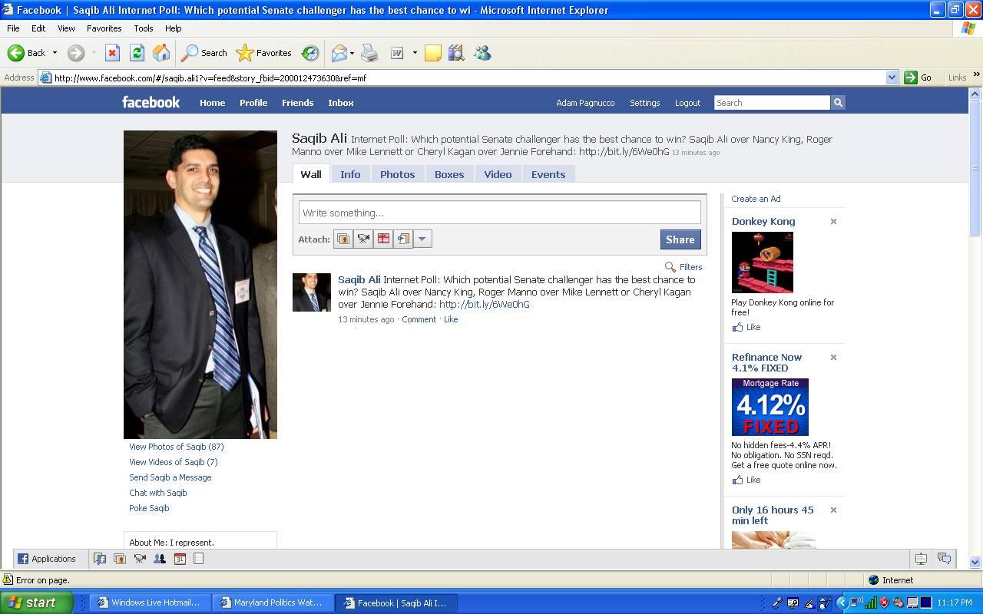The height and width of the screenshot is (614, 983).
Task: Switch to the Boxes tab
Action: [x=449, y=174]
